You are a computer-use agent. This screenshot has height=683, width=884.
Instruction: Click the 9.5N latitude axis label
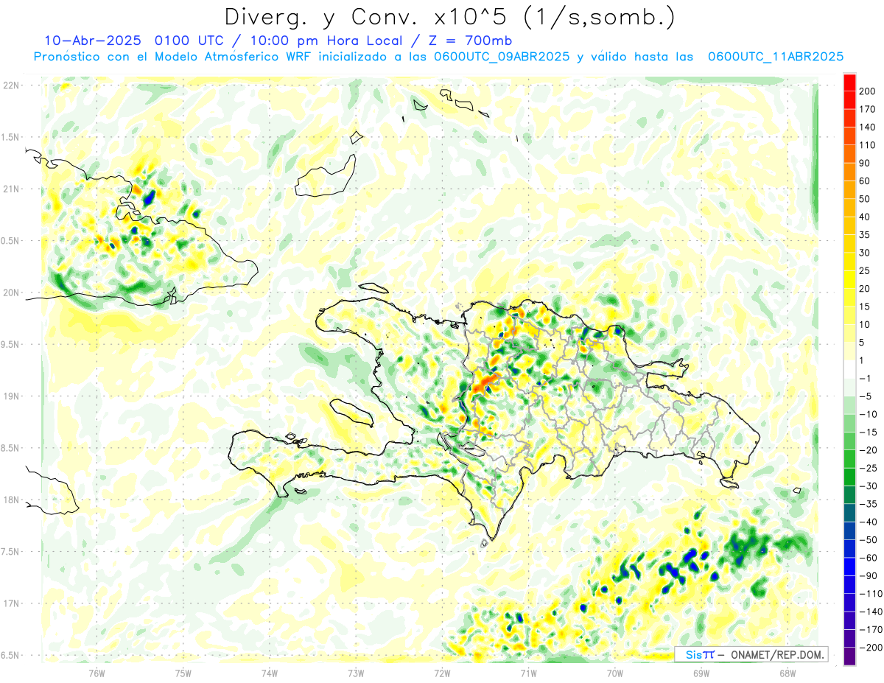click(x=10, y=344)
